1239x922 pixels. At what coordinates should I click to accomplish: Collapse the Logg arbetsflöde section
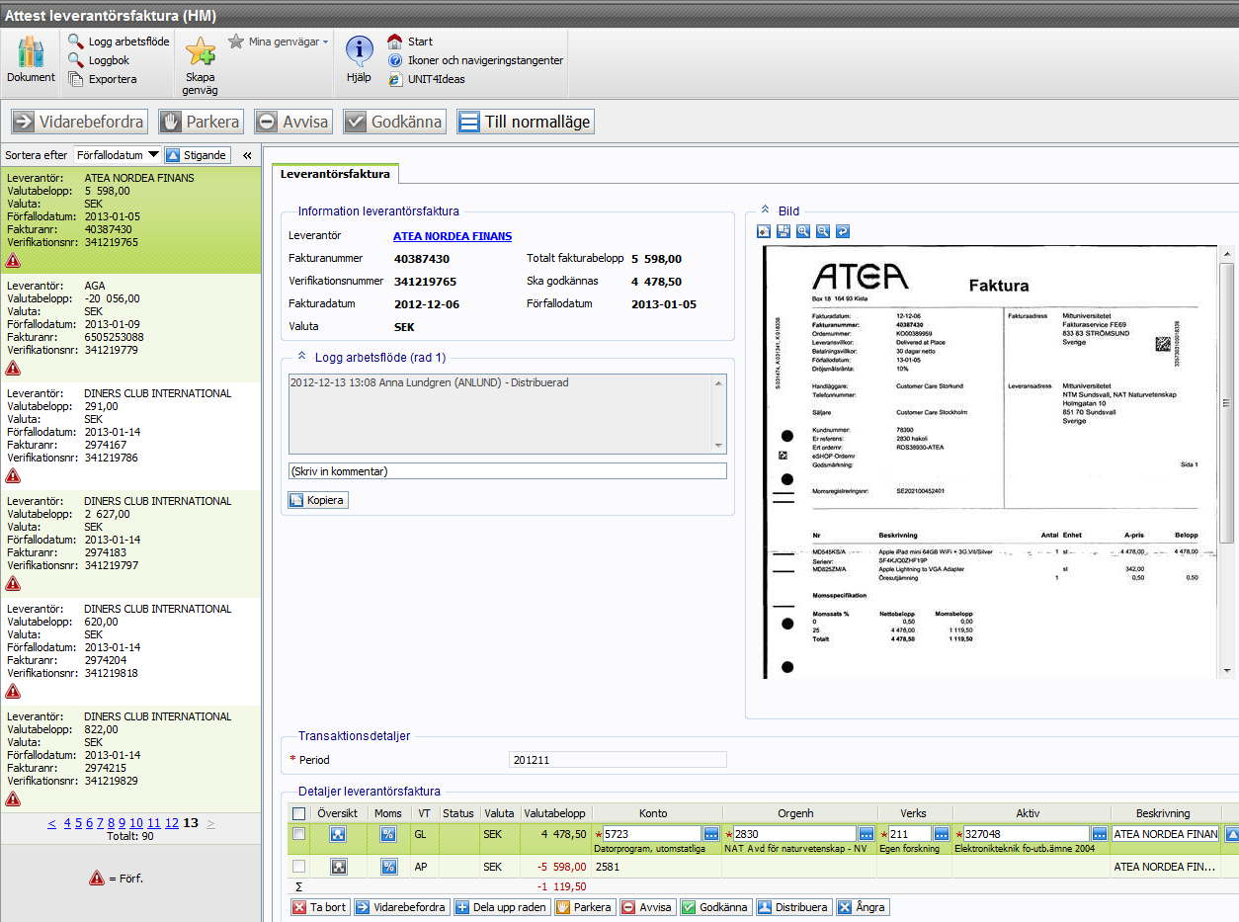[301, 357]
